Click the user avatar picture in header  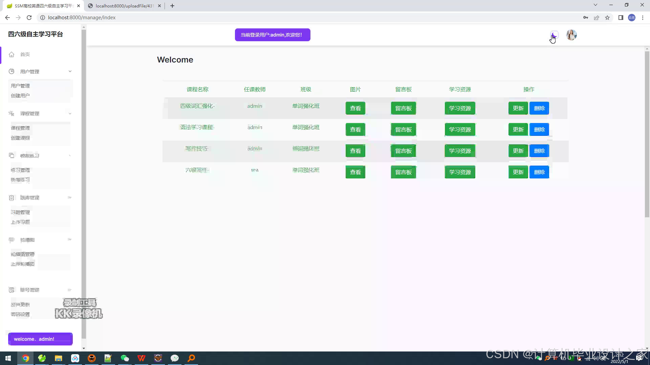tap(571, 35)
